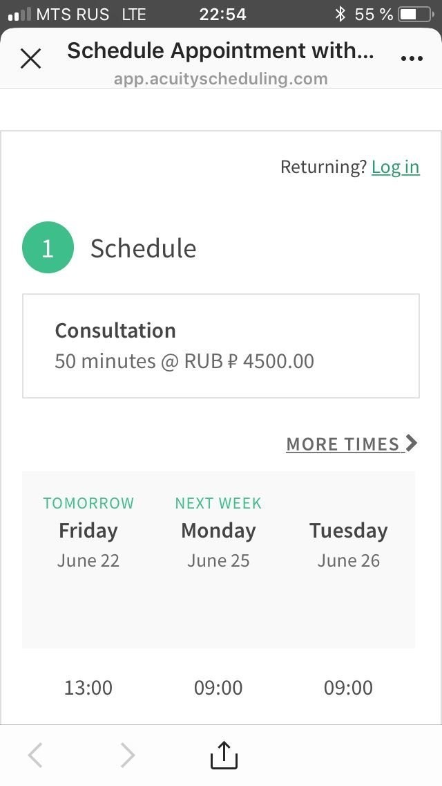Choose the Monday June 25 column
Screen dimensions: 442x786
tap(218, 532)
